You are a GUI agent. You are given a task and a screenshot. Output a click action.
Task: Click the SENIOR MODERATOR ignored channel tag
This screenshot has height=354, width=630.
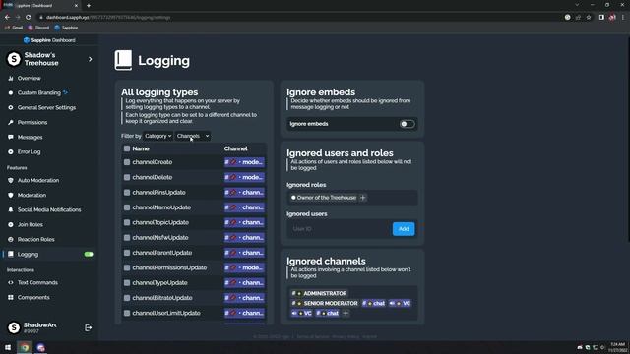click(325, 304)
